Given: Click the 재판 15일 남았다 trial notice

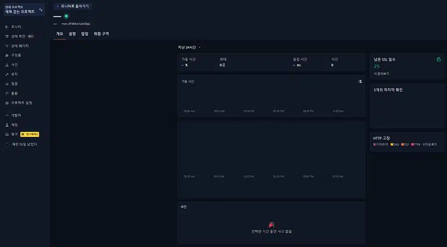Looking at the screenshot, I should click(24, 144).
